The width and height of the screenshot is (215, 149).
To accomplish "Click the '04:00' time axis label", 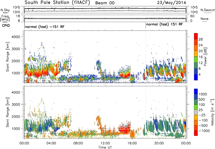I will pyautogui.click(x=51, y=143).
